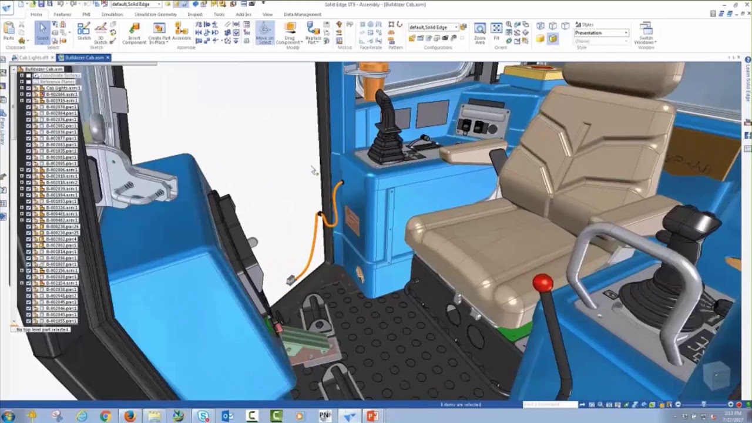Open the Presentation style dropdown

(x=602, y=33)
